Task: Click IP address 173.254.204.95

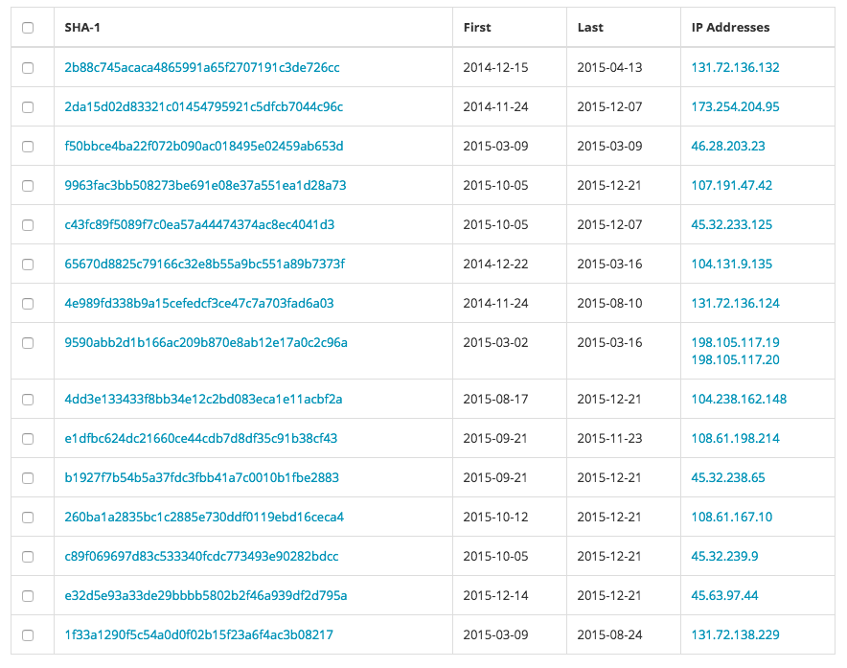Action: (735, 107)
